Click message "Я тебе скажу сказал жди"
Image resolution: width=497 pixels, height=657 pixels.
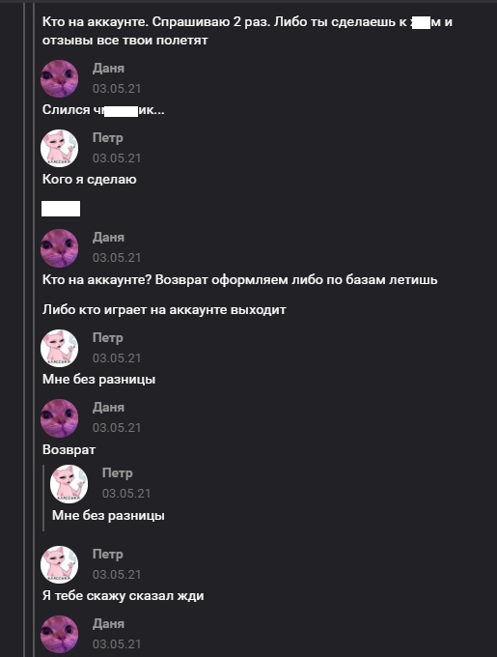tap(123, 596)
